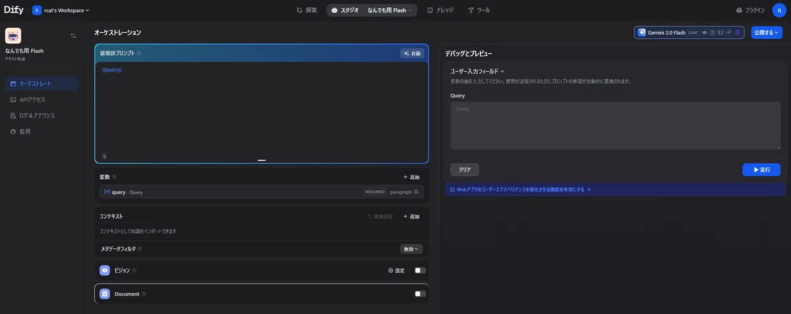
Task: Click inside the prompt editor containing {{query}}
Action: point(262,109)
